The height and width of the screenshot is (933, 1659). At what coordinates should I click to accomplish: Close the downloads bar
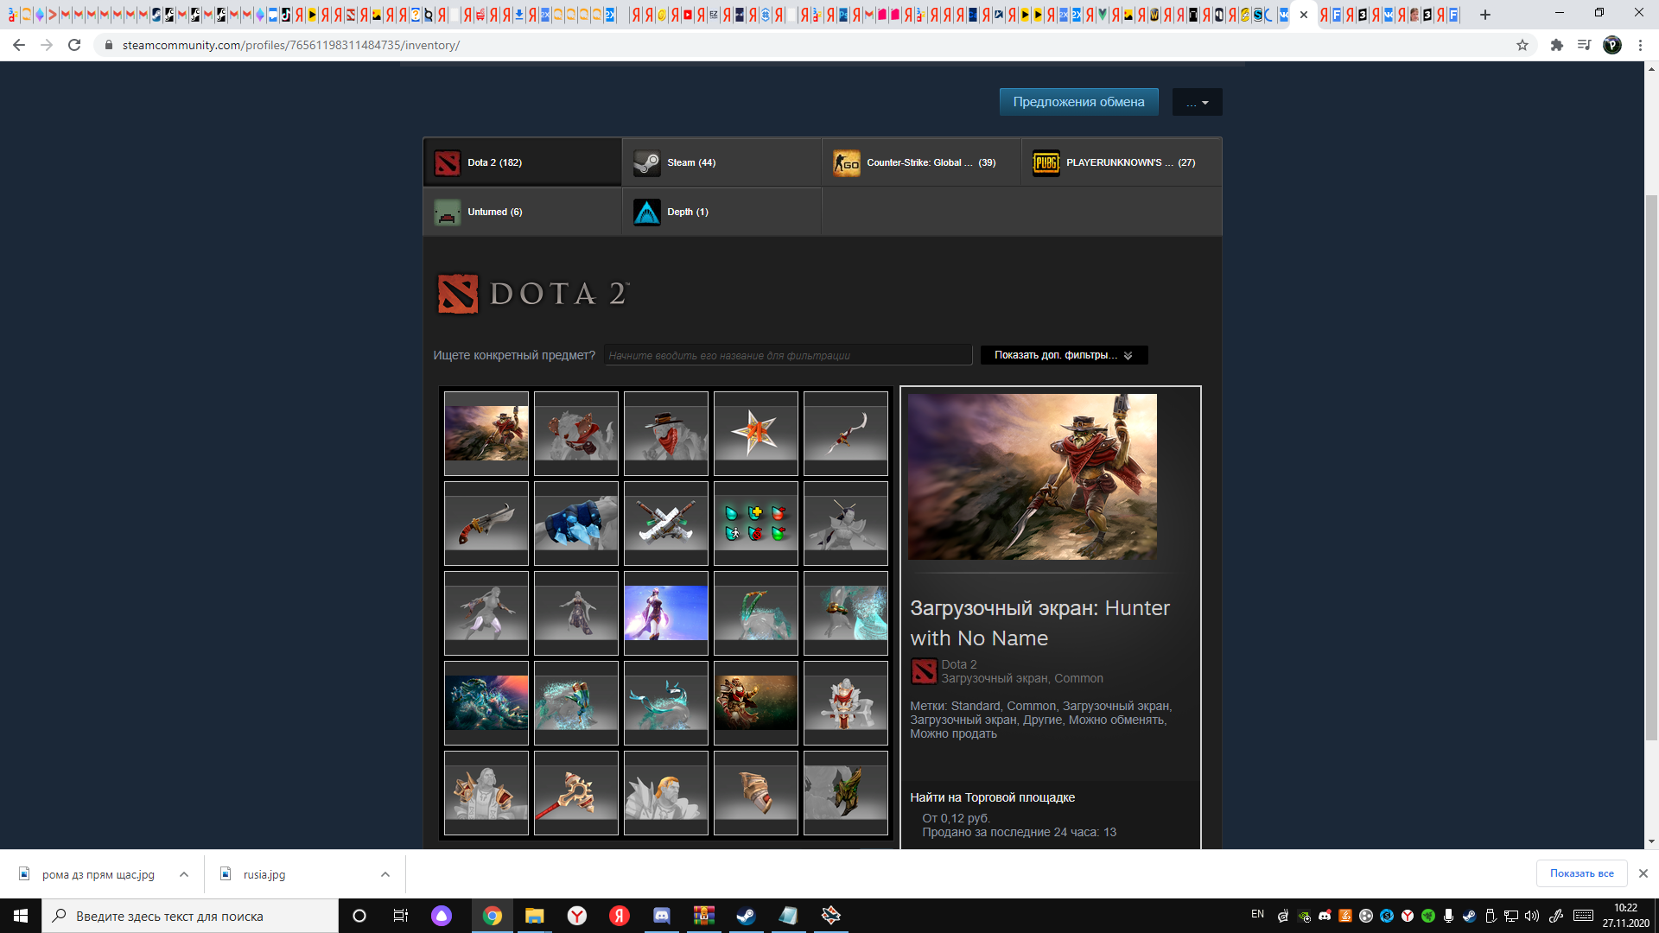click(1643, 873)
